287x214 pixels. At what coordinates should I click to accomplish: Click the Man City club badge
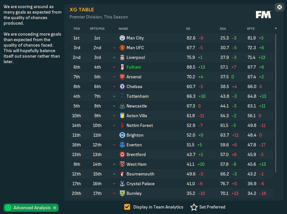(122, 38)
